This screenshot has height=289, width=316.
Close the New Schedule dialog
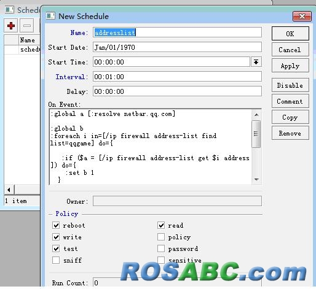pos(302,16)
